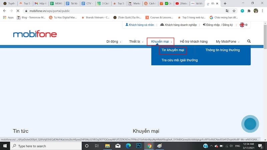
Task: Switch to the Tuyển tab
Action: pyautogui.click(x=10, y=3)
